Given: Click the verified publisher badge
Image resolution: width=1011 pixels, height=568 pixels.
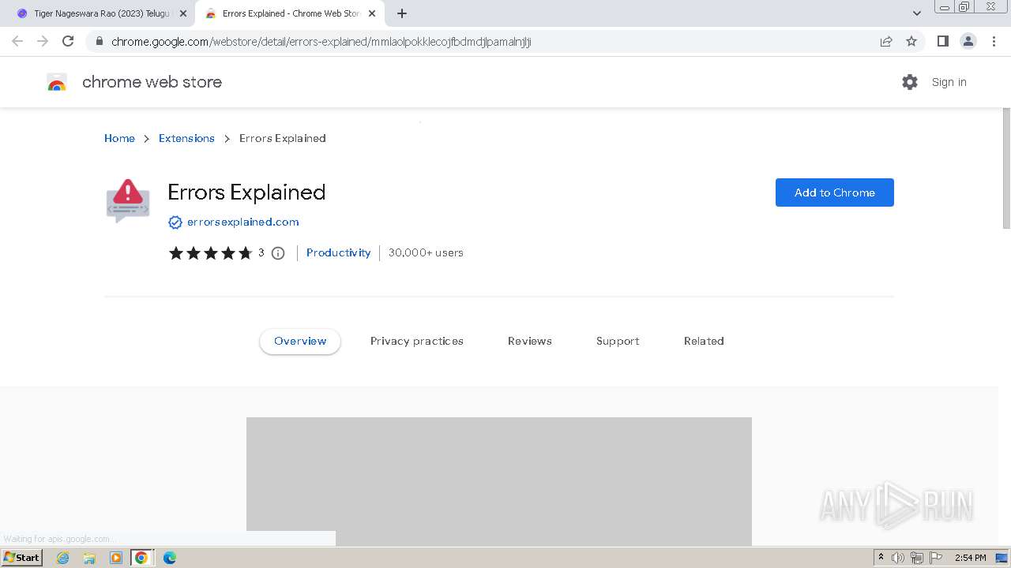Looking at the screenshot, I should 175,222.
